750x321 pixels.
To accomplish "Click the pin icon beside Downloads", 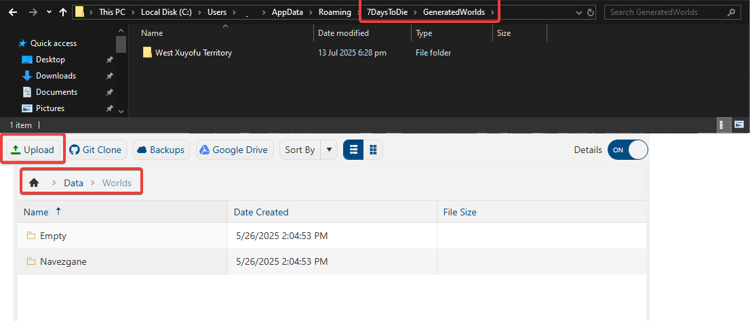I will point(110,76).
